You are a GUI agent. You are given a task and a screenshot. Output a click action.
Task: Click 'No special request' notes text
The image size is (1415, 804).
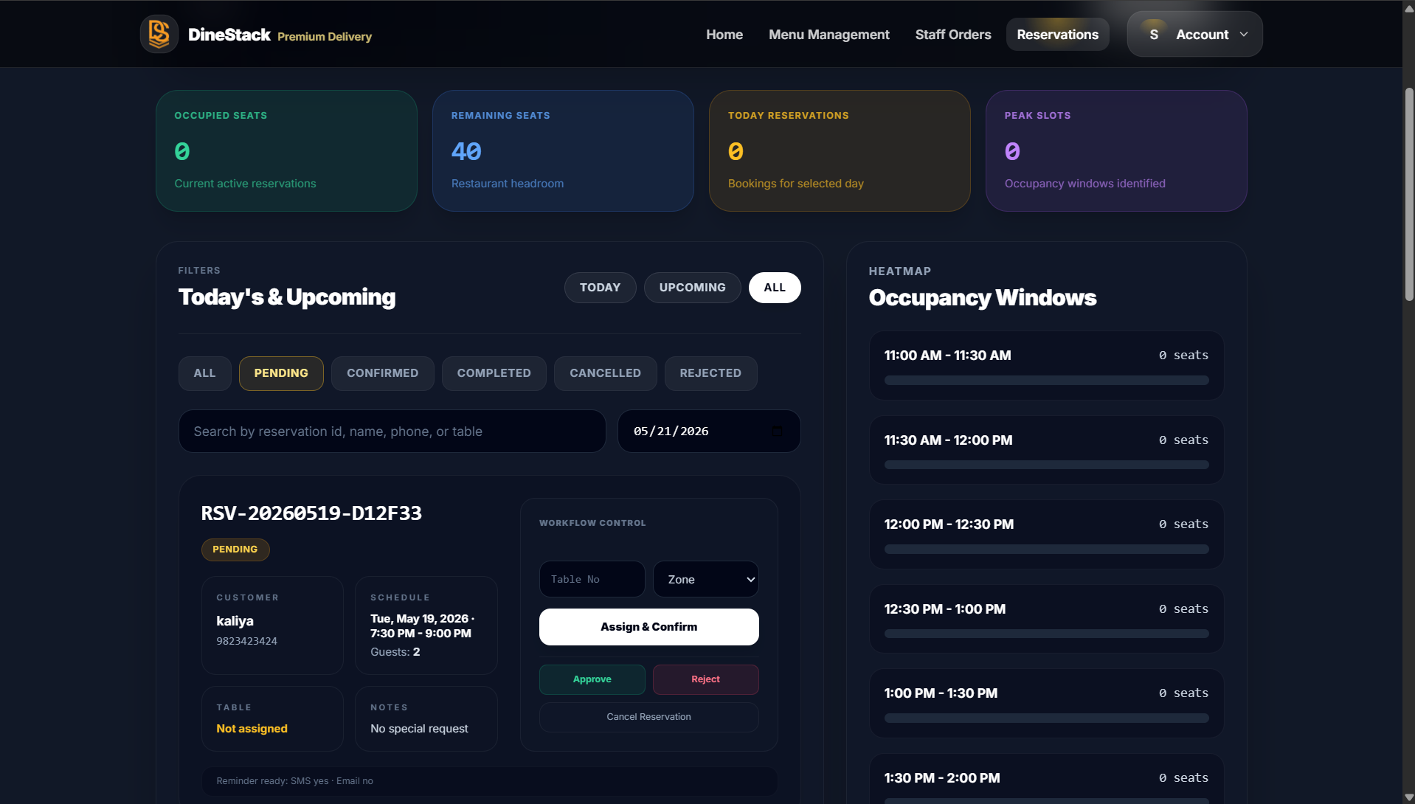(x=419, y=729)
